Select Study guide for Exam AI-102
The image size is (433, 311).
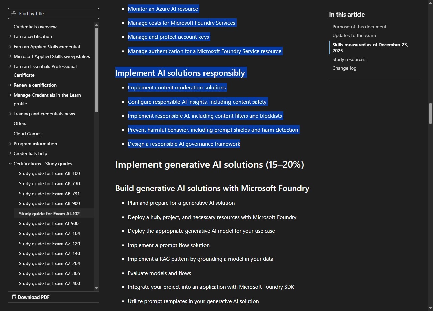click(49, 214)
